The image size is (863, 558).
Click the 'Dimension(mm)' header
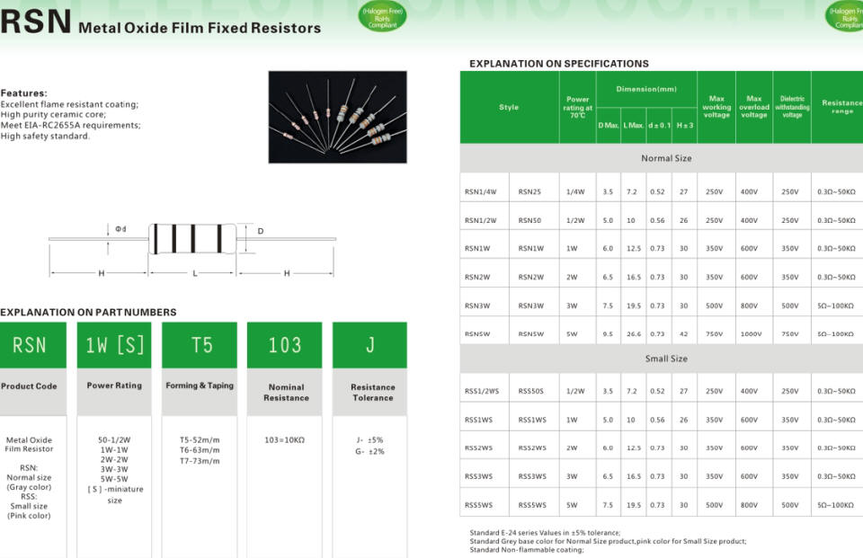tap(646, 89)
